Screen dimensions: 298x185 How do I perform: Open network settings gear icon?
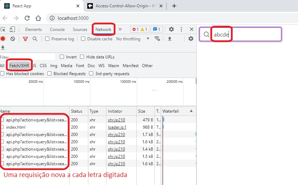(x=191, y=39)
